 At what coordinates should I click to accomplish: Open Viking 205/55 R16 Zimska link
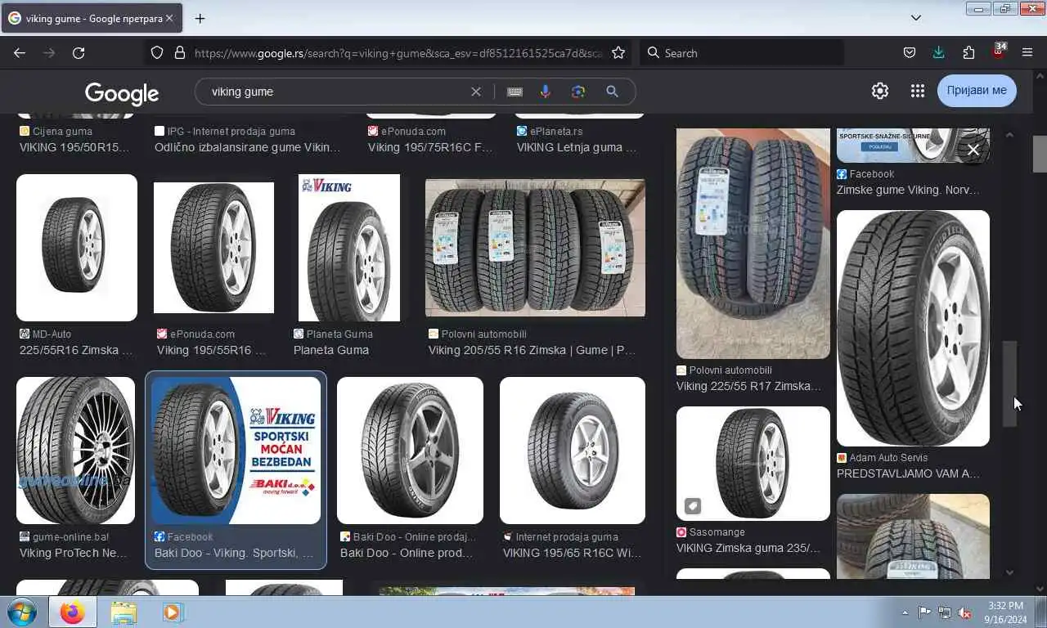[x=532, y=350]
